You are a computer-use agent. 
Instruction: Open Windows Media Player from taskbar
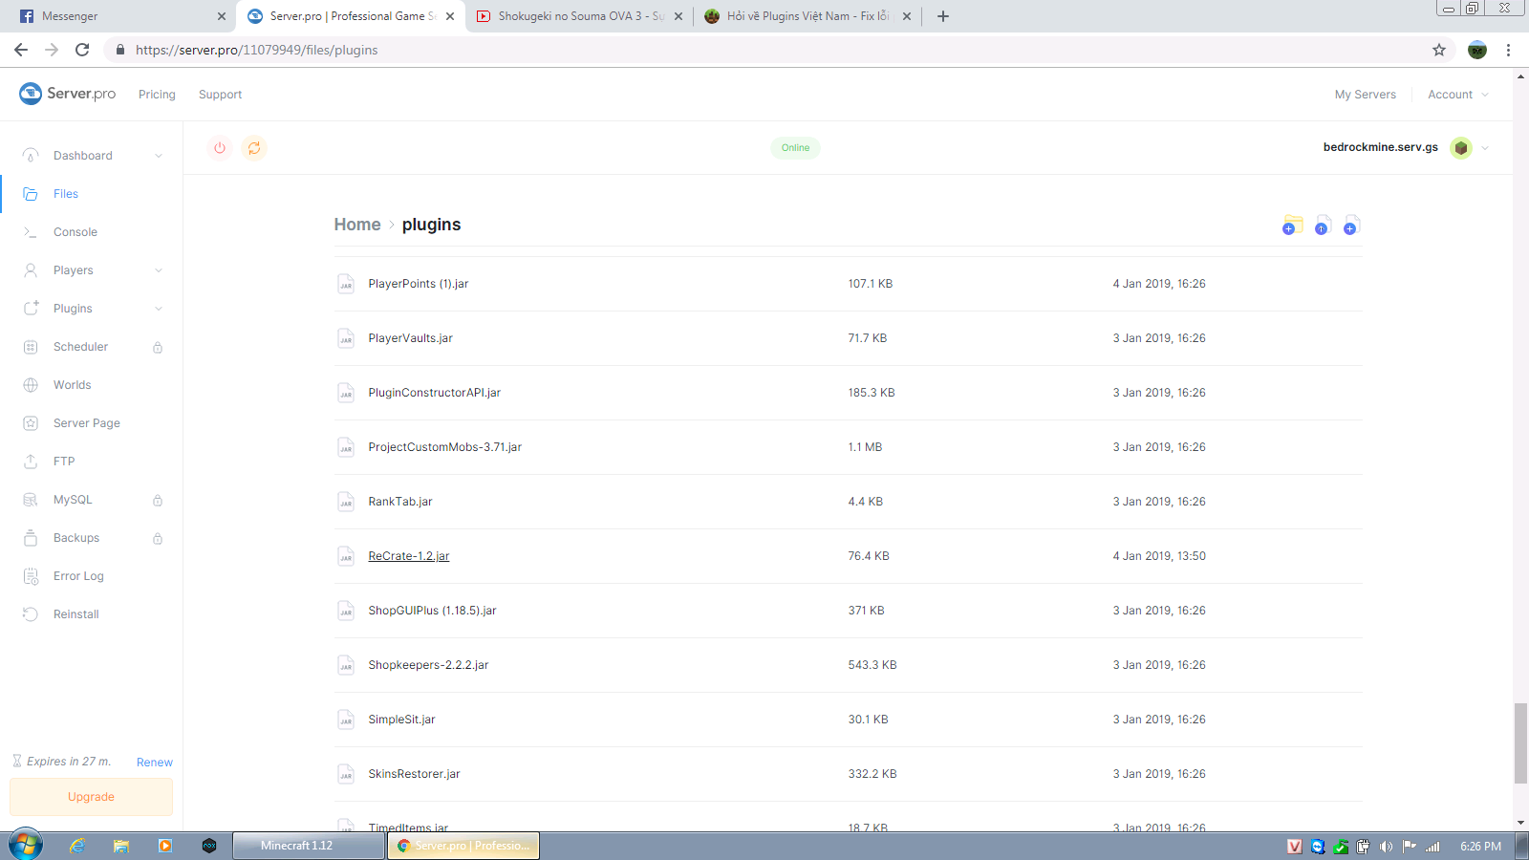(165, 846)
